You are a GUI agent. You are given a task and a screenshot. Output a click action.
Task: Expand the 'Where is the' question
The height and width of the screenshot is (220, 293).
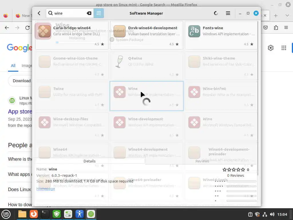coord(20,159)
